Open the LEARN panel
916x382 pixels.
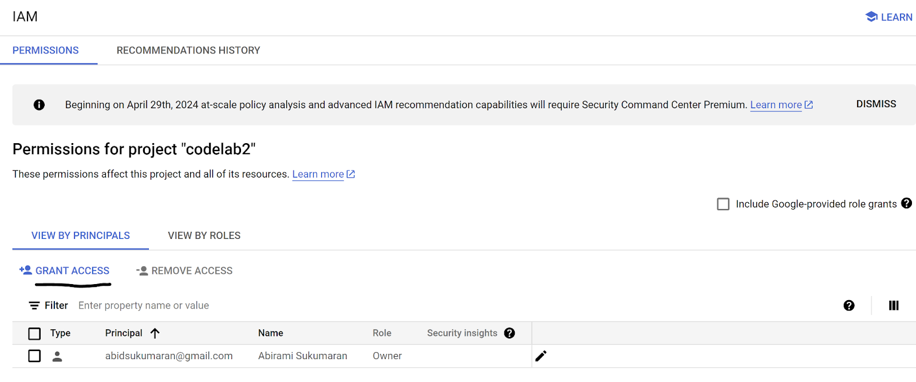pyautogui.click(x=889, y=17)
